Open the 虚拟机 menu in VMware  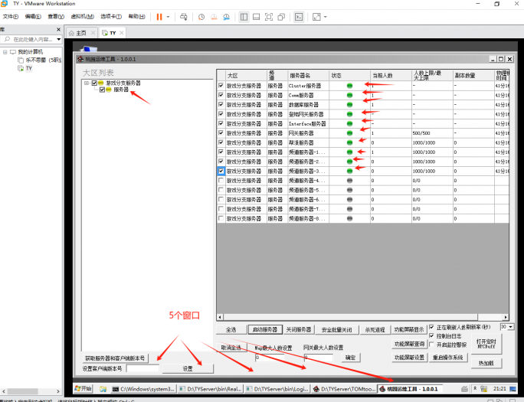coord(79,16)
